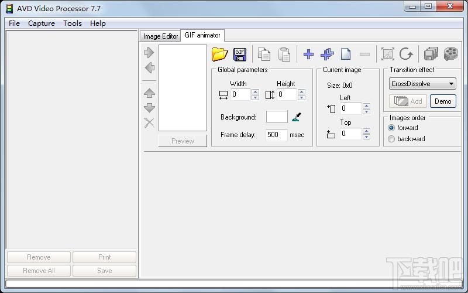
Task: Click the single blue plus add-frame icon
Action: (x=308, y=54)
